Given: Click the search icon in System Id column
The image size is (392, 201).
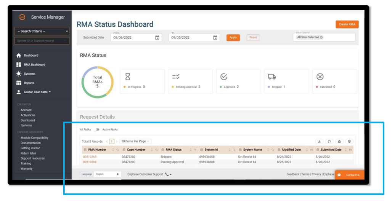Looking at the screenshot, I should click(234, 150).
